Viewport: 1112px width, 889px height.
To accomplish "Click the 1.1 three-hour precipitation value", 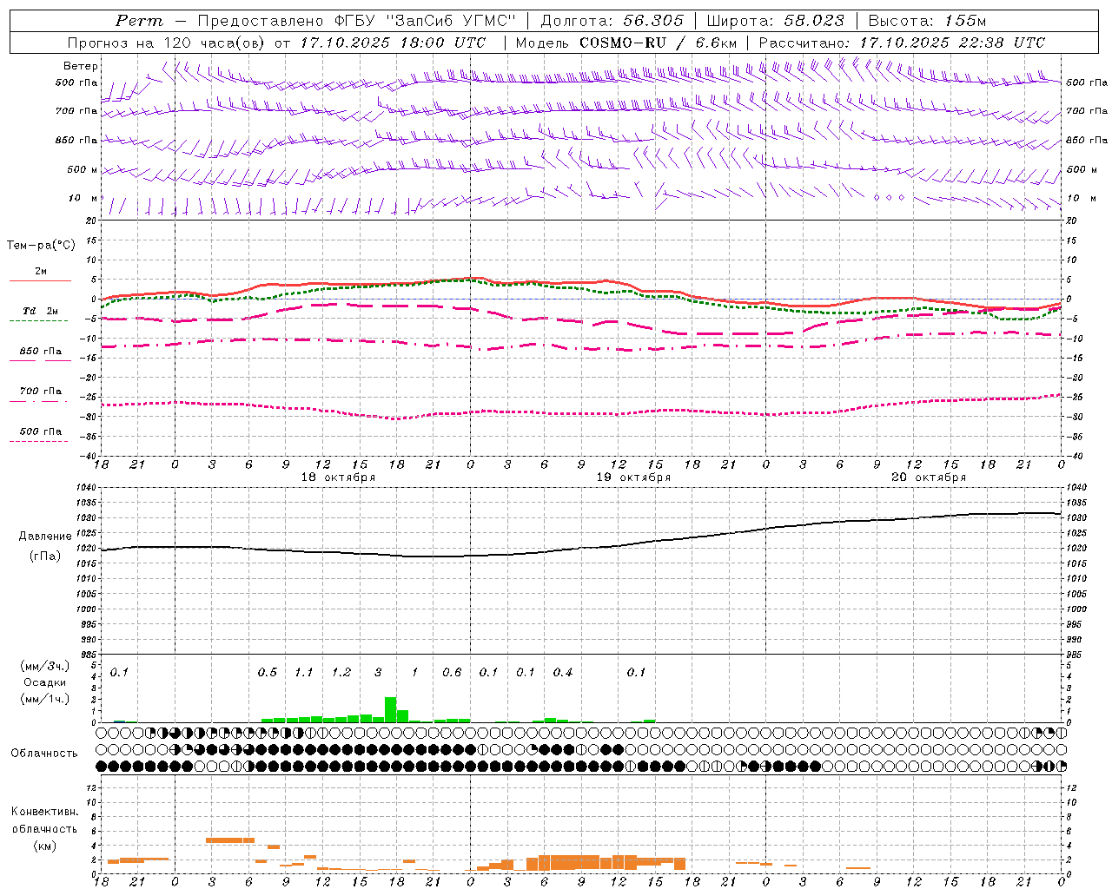I will [304, 672].
